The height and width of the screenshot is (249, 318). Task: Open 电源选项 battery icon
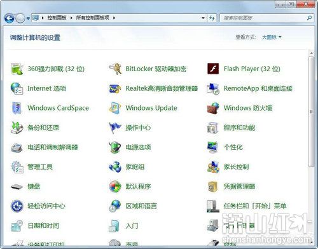[x=114, y=147]
